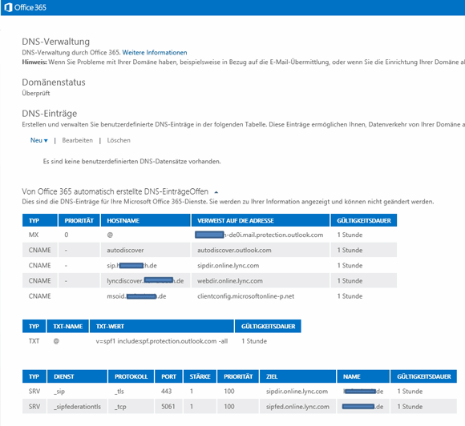
Task: Select port 443 cell
Action: click(167, 392)
